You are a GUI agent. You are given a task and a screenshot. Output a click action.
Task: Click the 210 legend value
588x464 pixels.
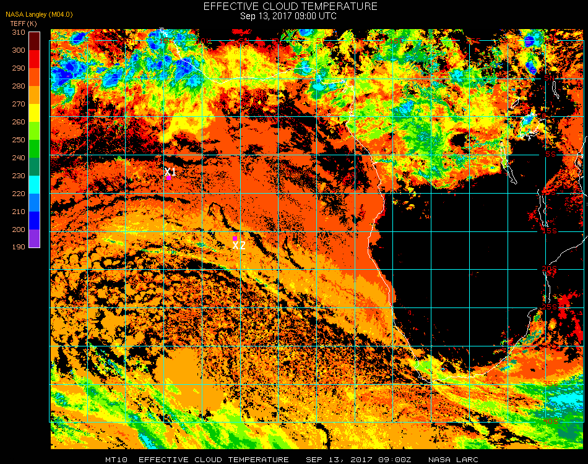point(19,212)
